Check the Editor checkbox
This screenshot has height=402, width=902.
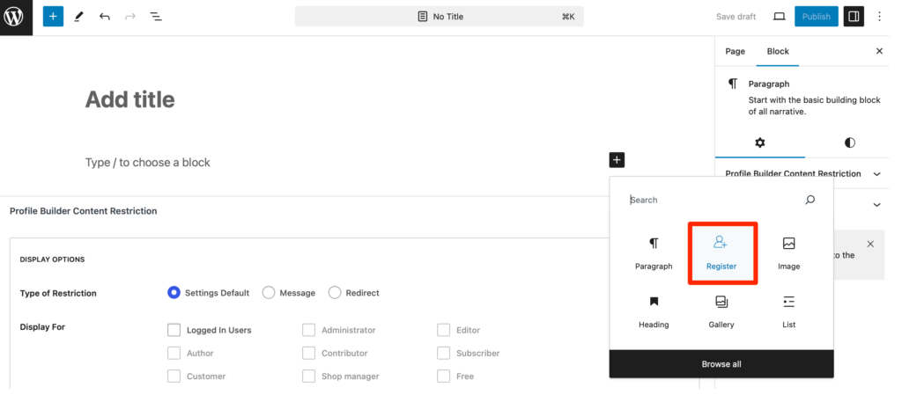[444, 330]
